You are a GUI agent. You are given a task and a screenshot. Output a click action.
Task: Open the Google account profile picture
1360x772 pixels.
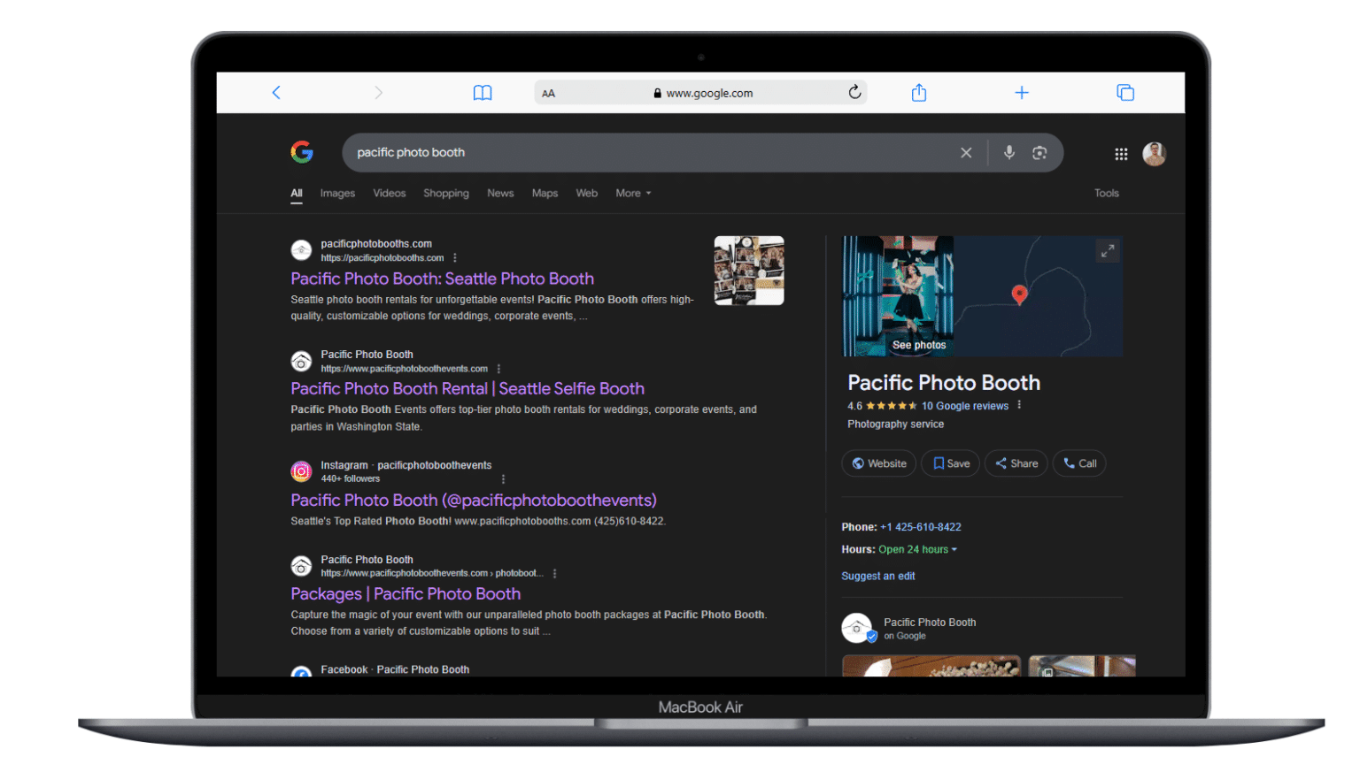pos(1154,154)
